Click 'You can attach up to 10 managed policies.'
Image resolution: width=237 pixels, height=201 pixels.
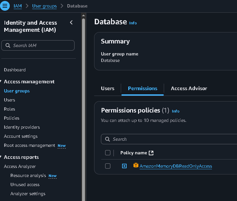pos(144,121)
